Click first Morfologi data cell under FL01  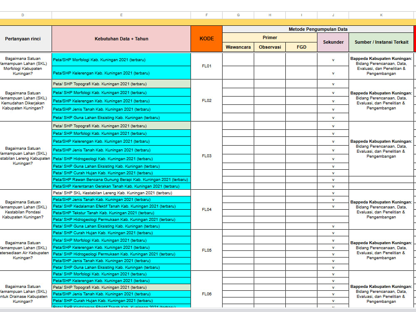[121, 59]
